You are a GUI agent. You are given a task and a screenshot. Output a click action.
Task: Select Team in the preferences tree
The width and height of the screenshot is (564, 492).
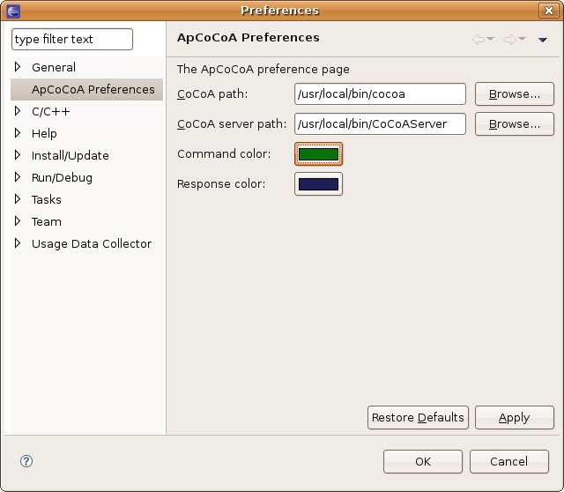click(x=47, y=221)
